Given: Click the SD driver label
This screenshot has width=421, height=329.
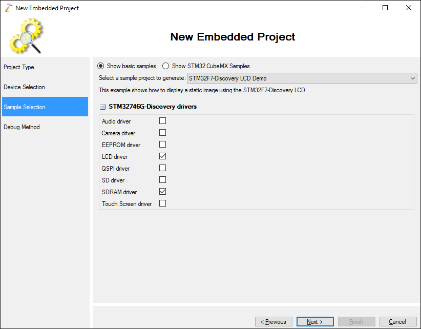Looking at the screenshot, I should point(113,180).
